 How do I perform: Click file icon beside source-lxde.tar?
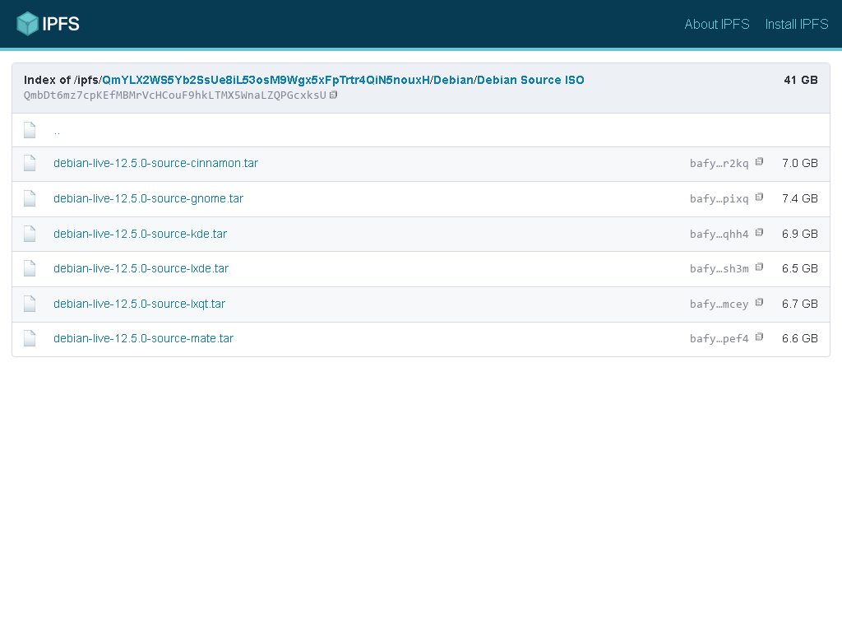point(30,268)
